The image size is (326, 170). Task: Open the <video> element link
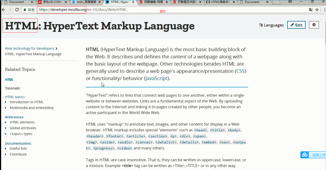click(125, 148)
